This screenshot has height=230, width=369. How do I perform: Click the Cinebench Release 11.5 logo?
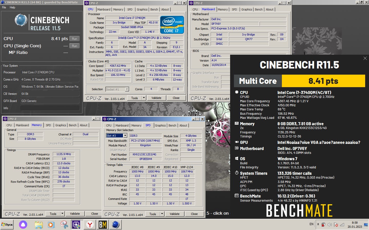coord(42,22)
